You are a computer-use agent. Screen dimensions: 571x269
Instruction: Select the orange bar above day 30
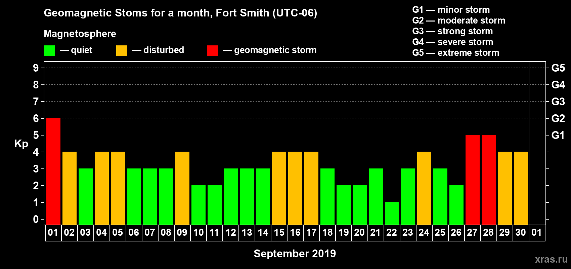[x=521, y=188]
